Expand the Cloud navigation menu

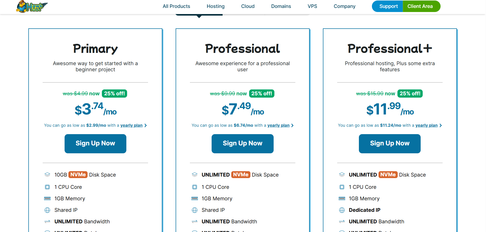point(248,6)
